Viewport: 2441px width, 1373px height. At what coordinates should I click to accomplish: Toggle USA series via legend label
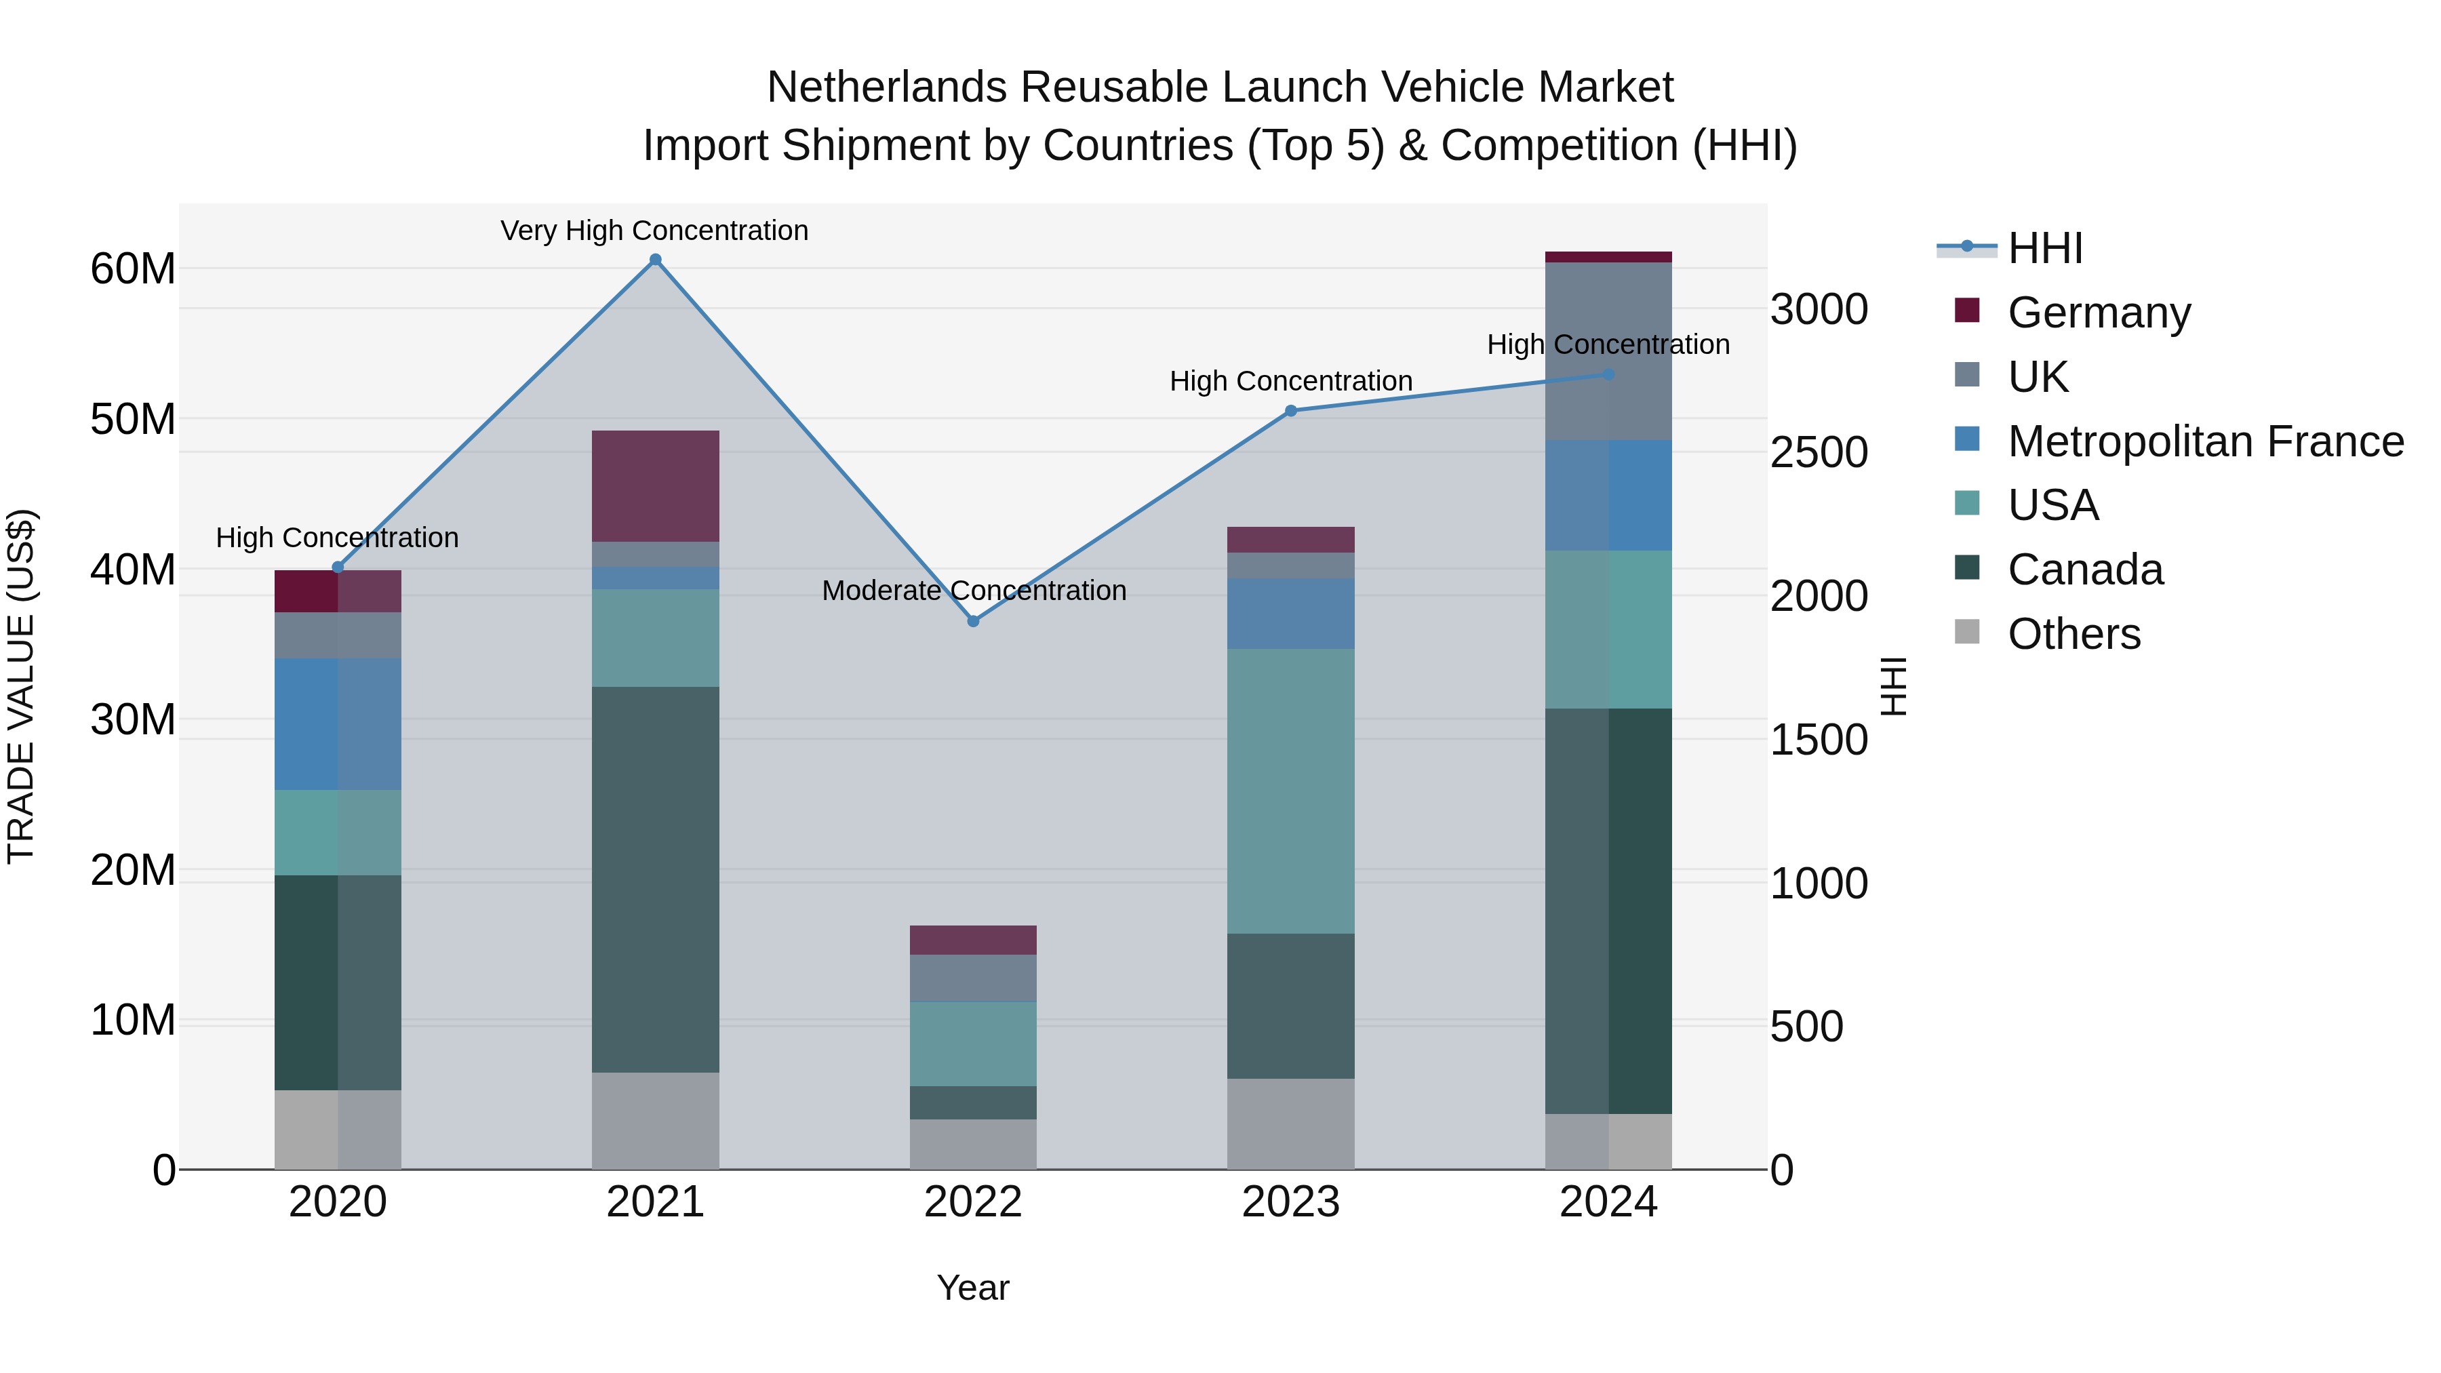[2053, 505]
